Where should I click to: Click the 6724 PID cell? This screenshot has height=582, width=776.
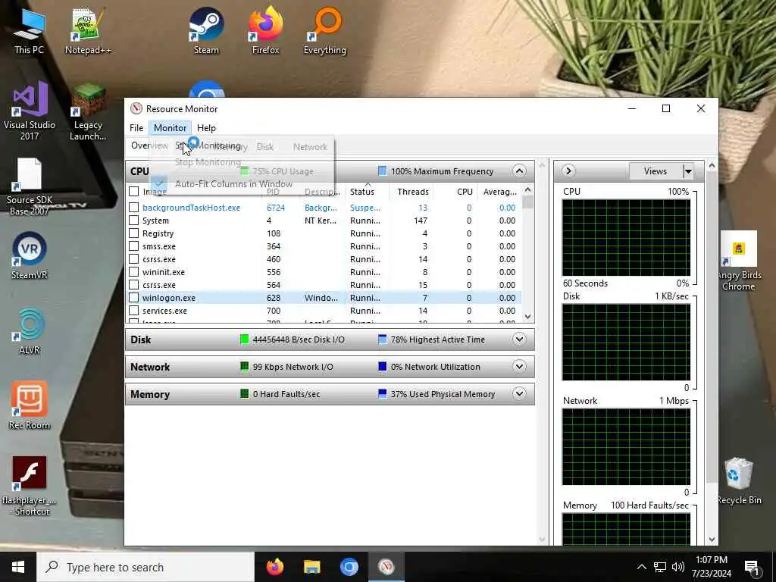click(276, 208)
